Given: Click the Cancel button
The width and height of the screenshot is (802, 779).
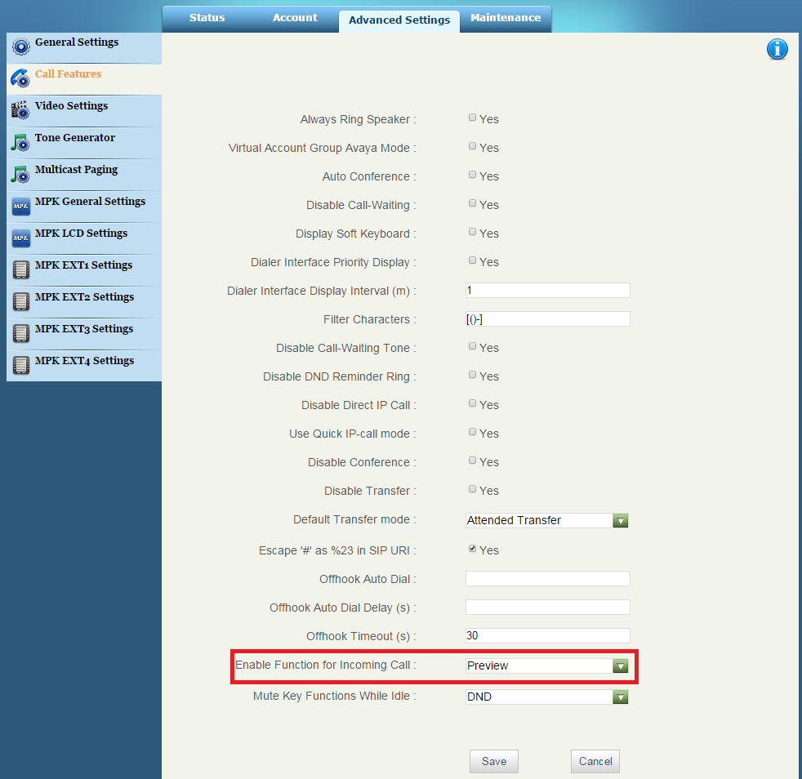Looking at the screenshot, I should point(595,761).
